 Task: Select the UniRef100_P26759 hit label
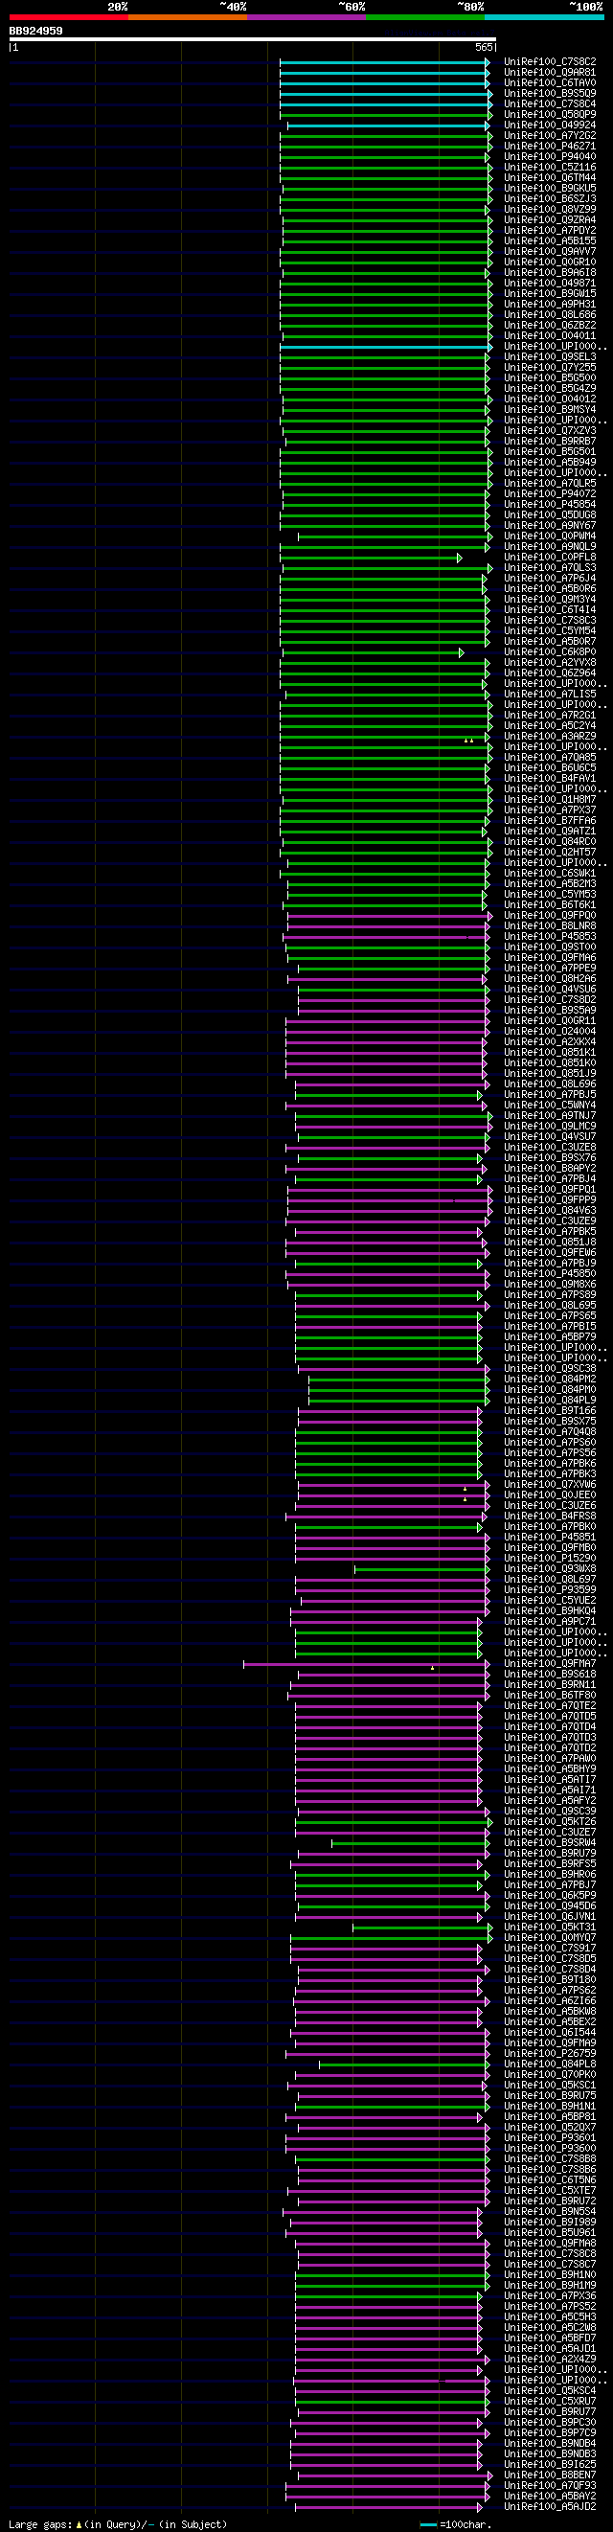tap(550, 2053)
